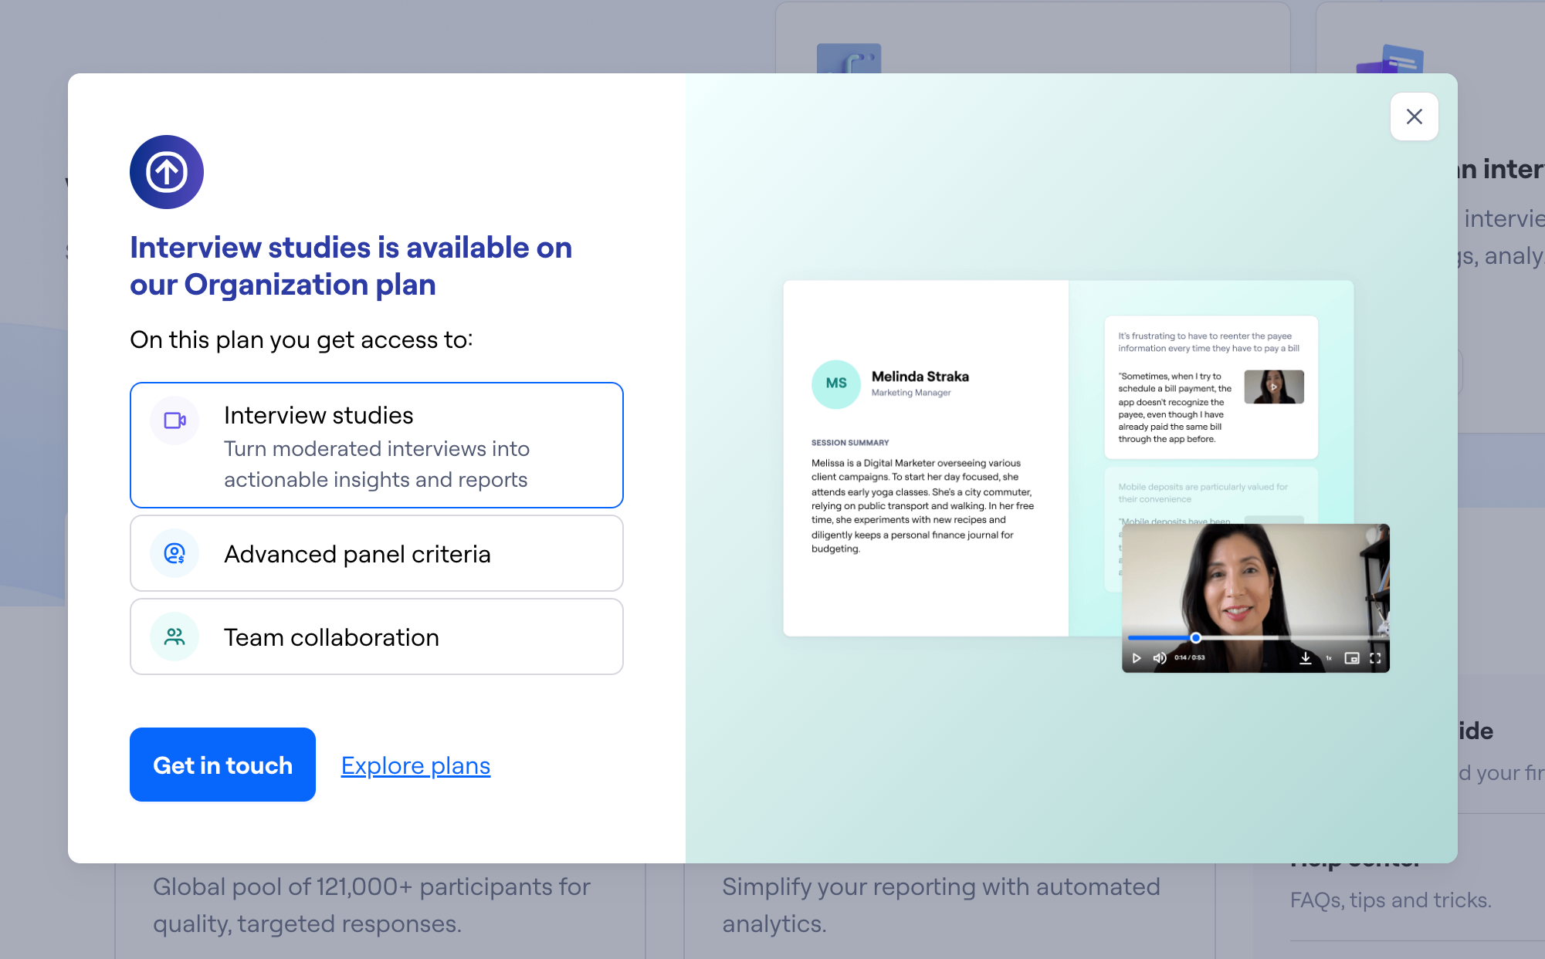Click the Team collaboration people icon
The height and width of the screenshot is (959, 1545).
click(x=174, y=637)
